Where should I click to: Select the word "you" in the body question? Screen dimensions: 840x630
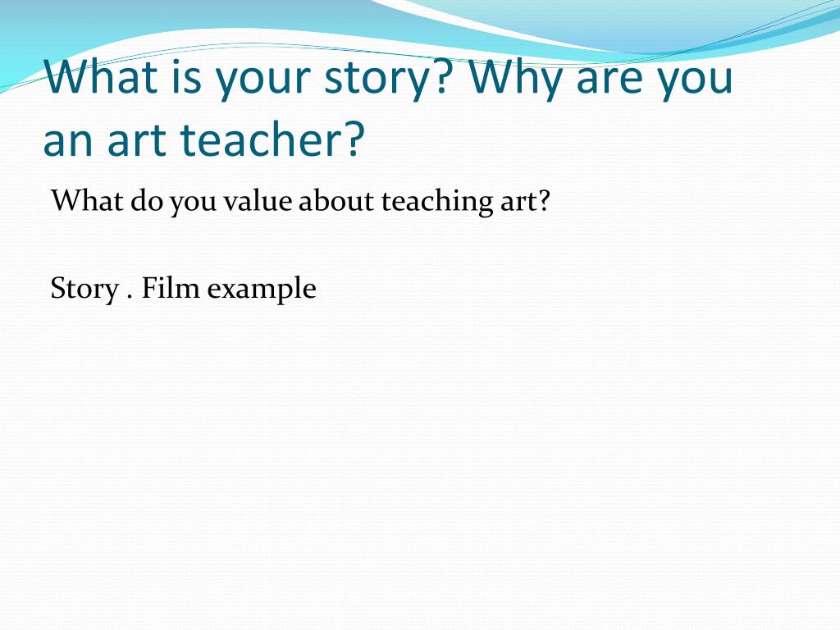click(194, 203)
